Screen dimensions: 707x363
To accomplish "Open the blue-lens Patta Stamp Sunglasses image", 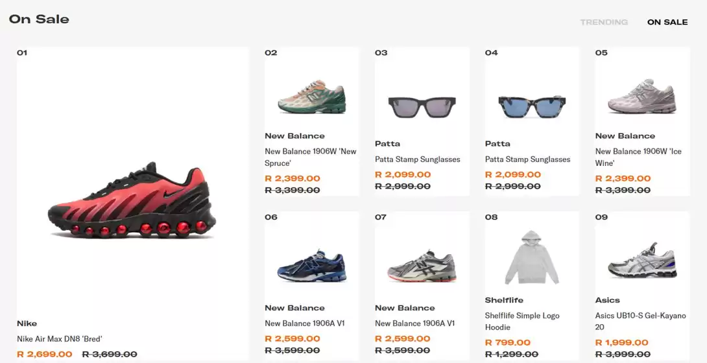I will point(532,106).
